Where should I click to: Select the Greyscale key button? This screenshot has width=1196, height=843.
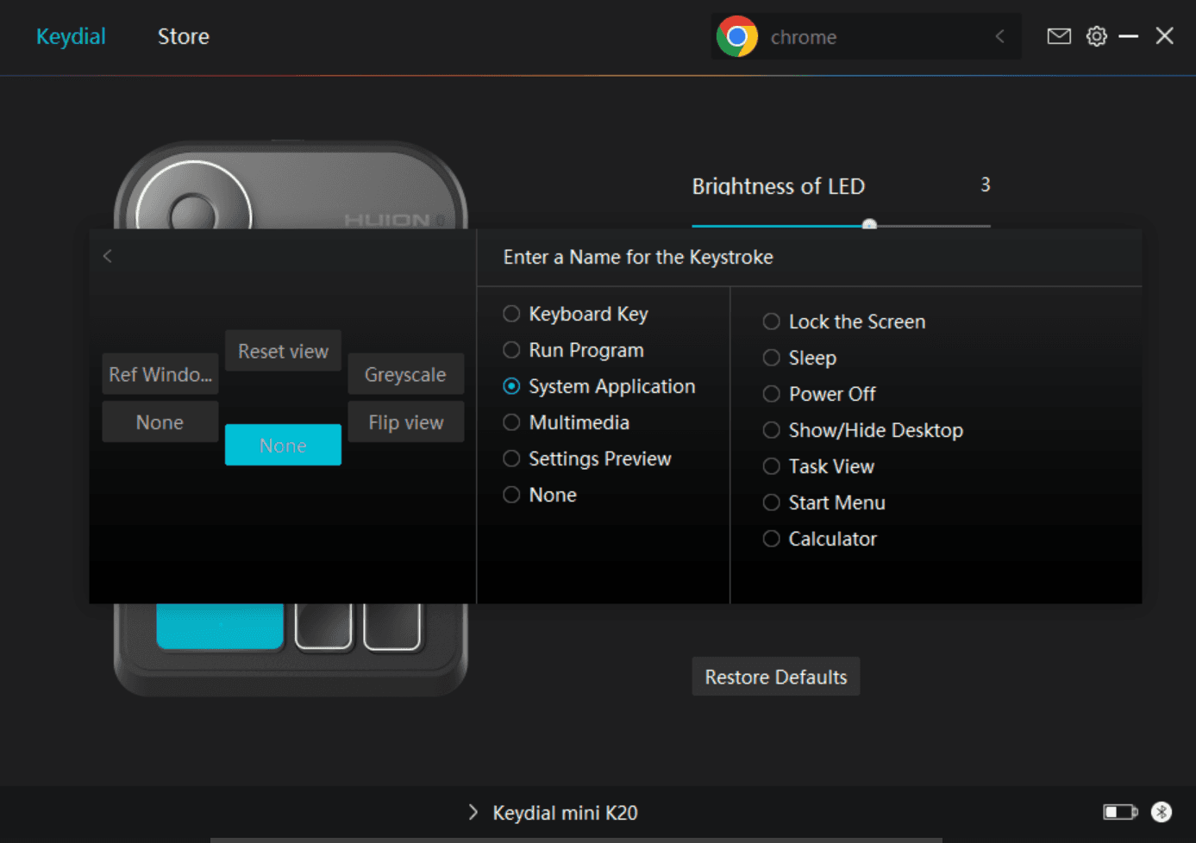[405, 374]
